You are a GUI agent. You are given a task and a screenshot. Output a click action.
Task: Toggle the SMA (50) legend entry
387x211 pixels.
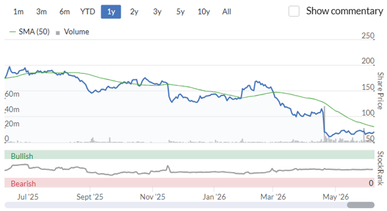click(29, 32)
